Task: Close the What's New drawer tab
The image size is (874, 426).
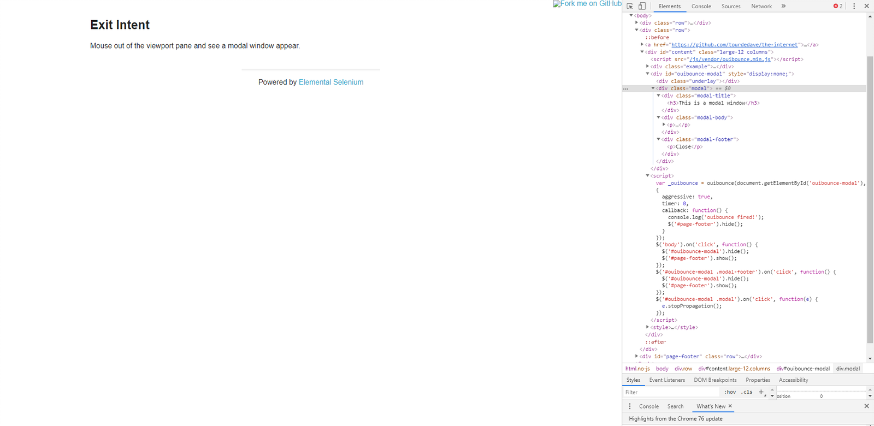Action: (x=730, y=406)
